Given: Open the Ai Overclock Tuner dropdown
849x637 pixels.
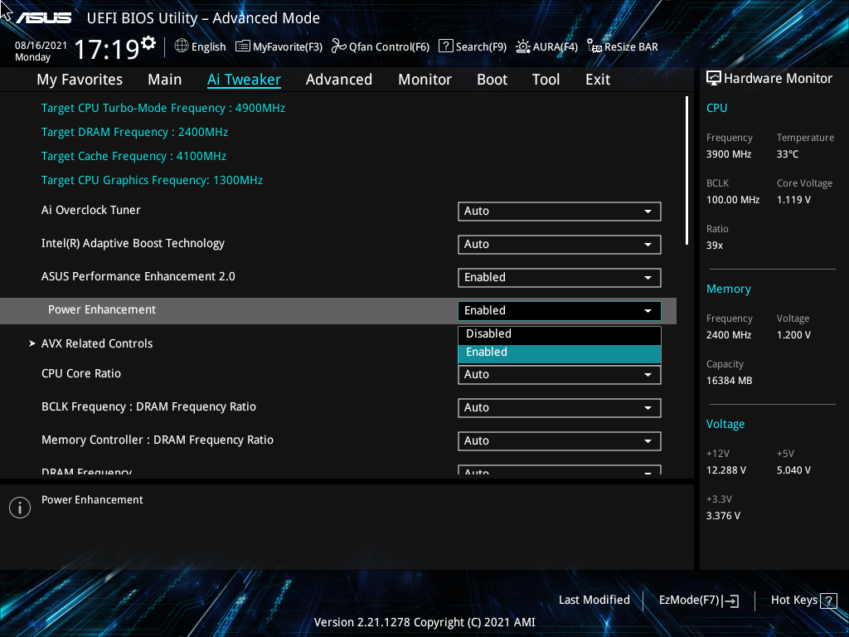Looking at the screenshot, I should coord(560,212).
